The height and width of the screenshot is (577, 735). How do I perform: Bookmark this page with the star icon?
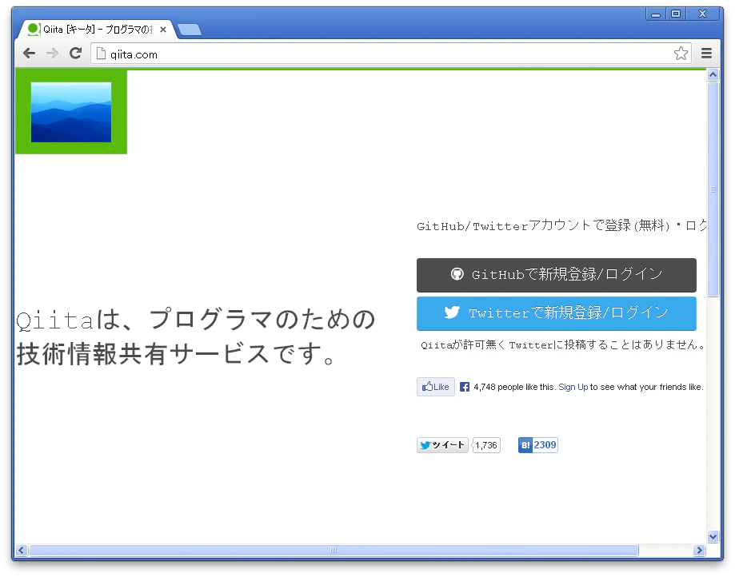(681, 54)
